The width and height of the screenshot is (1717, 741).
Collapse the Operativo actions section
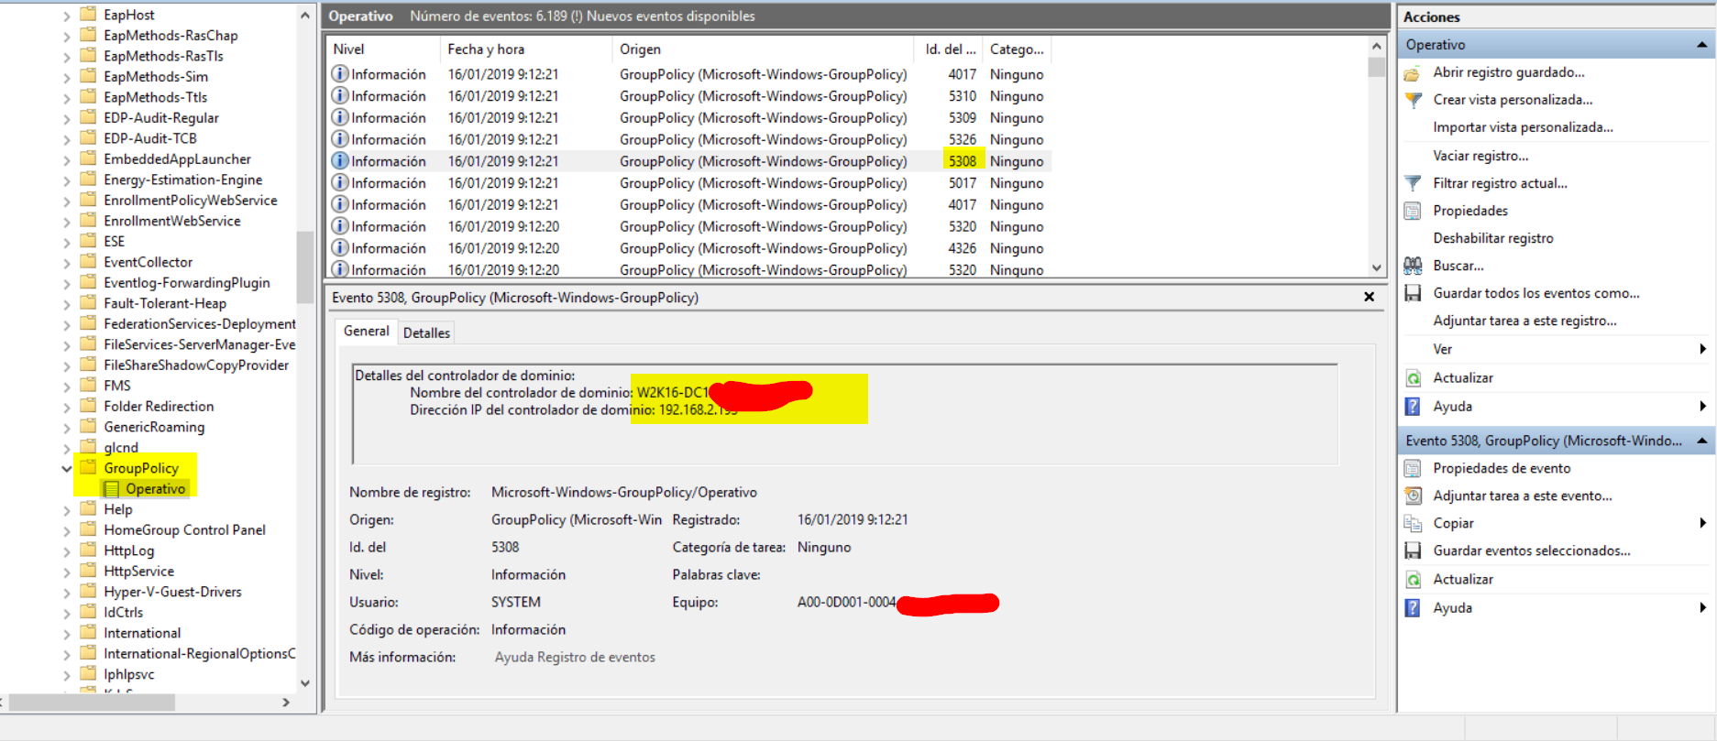click(x=1701, y=45)
